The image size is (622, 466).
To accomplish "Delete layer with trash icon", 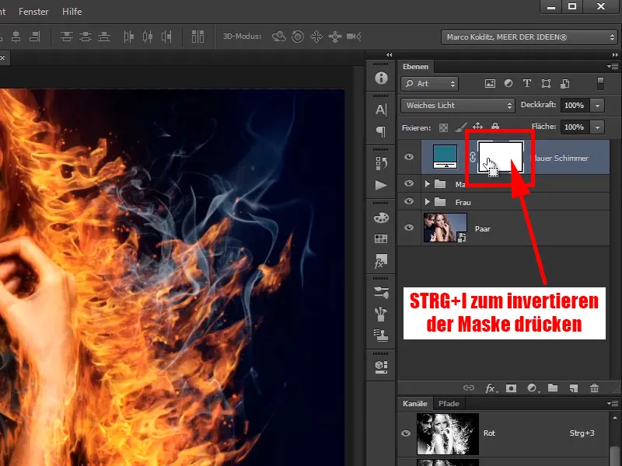I will coord(594,388).
